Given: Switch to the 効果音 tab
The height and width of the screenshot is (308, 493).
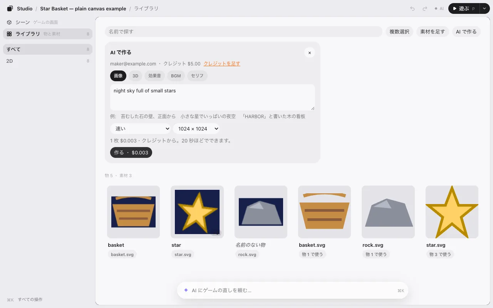Looking at the screenshot, I should click(x=155, y=76).
